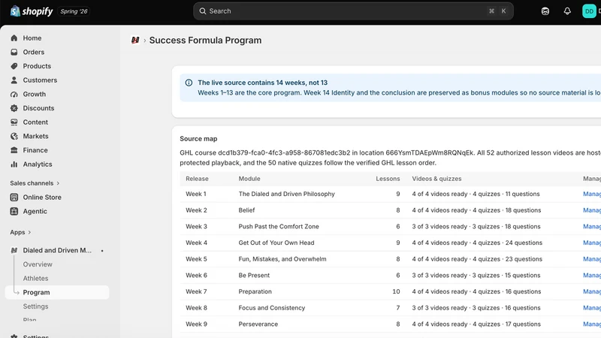The height and width of the screenshot is (338, 601).
Task: Click the pin dot next to Dialed and Driven
Action: (x=102, y=251)
